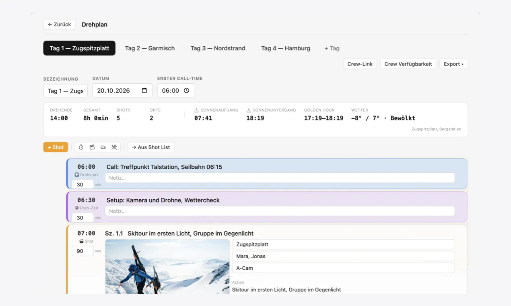Viewport: 511px width, 306px height.
Task: Add a new day with + Tag
Action: coord(332,48)
